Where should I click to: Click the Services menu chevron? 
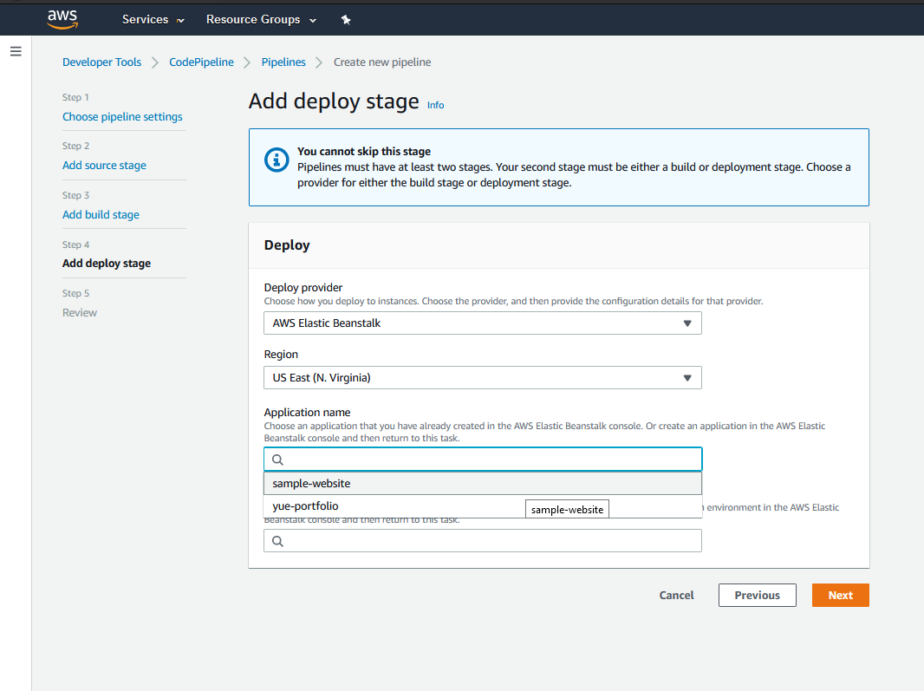point(180,21)
